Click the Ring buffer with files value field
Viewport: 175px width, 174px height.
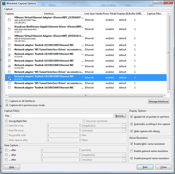point(63,135)
